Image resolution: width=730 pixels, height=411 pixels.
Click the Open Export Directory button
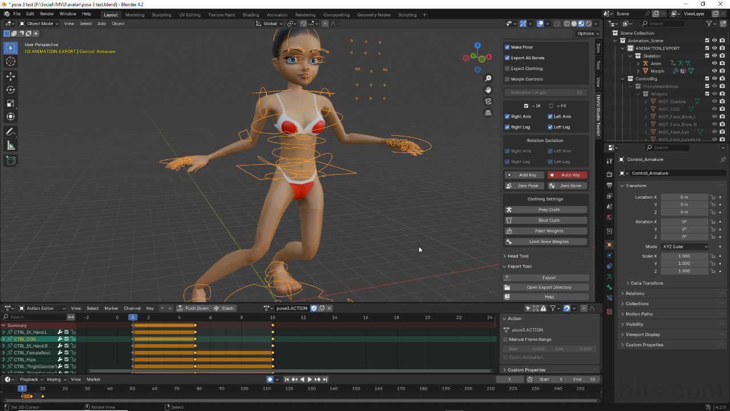point(546,287)
